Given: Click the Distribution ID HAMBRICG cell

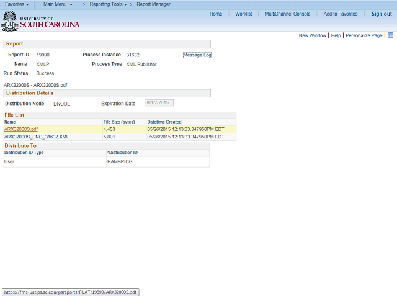Looking at the screenshot, I should pyautogui.click(x=158, y=161).
